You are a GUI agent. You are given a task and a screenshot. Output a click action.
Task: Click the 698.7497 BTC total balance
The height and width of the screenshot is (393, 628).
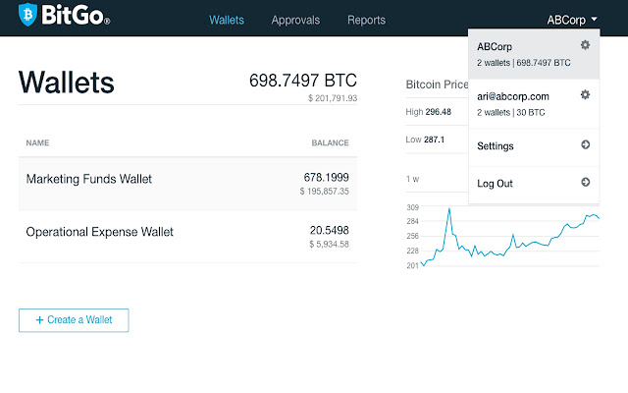[x=303, y=81]
